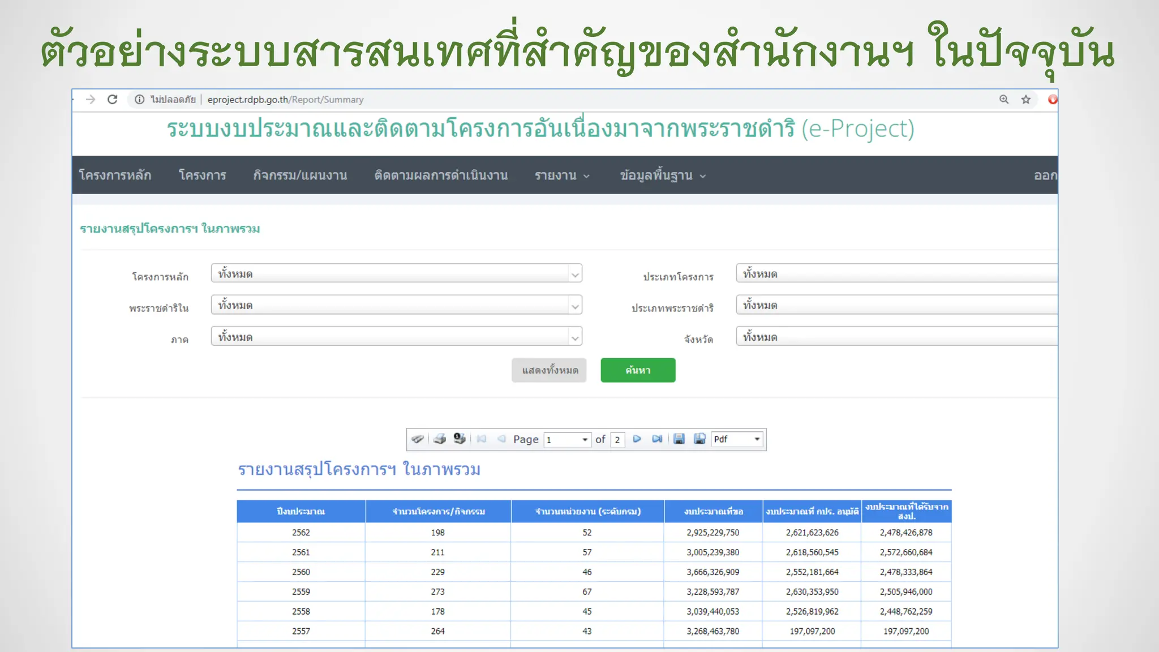Reload the page with the refresh icon

(113, 100)
